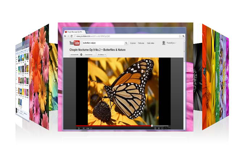Viewport: 232px width, 145px height.
Task: Switch player to large size view
Action: [166, 128]
